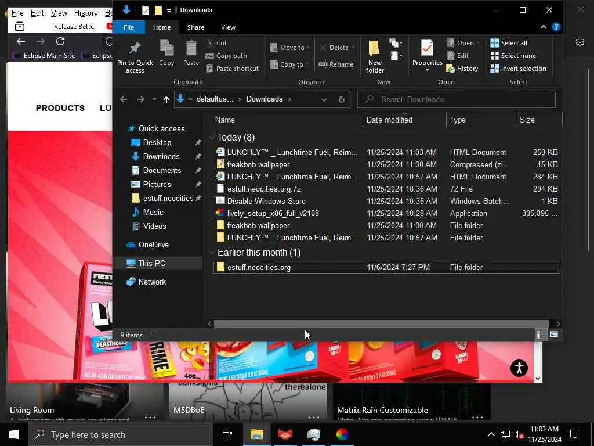Image resolution: width=594 pixels, height=446 pixels.
Task: Click Select all in the ribbon
Action: (x=509, y=43)
